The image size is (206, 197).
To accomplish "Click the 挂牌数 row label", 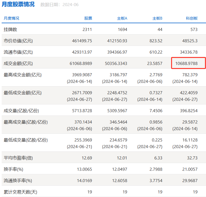I will pos(10,29).
